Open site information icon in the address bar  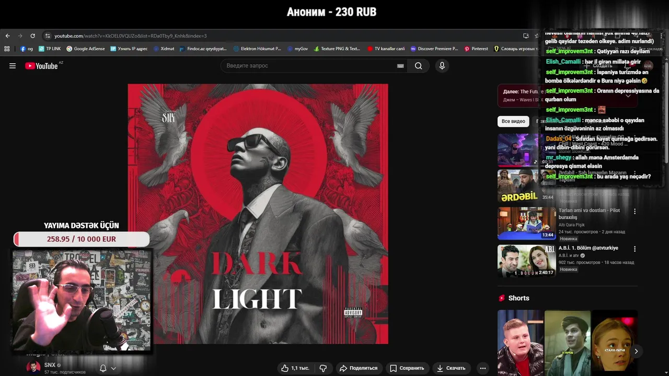[x=48, y=36]
